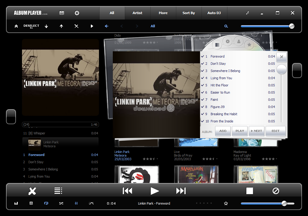308x216 pixels.
Task: Click Deselect All in the toolbar
Action: point(31,26)
